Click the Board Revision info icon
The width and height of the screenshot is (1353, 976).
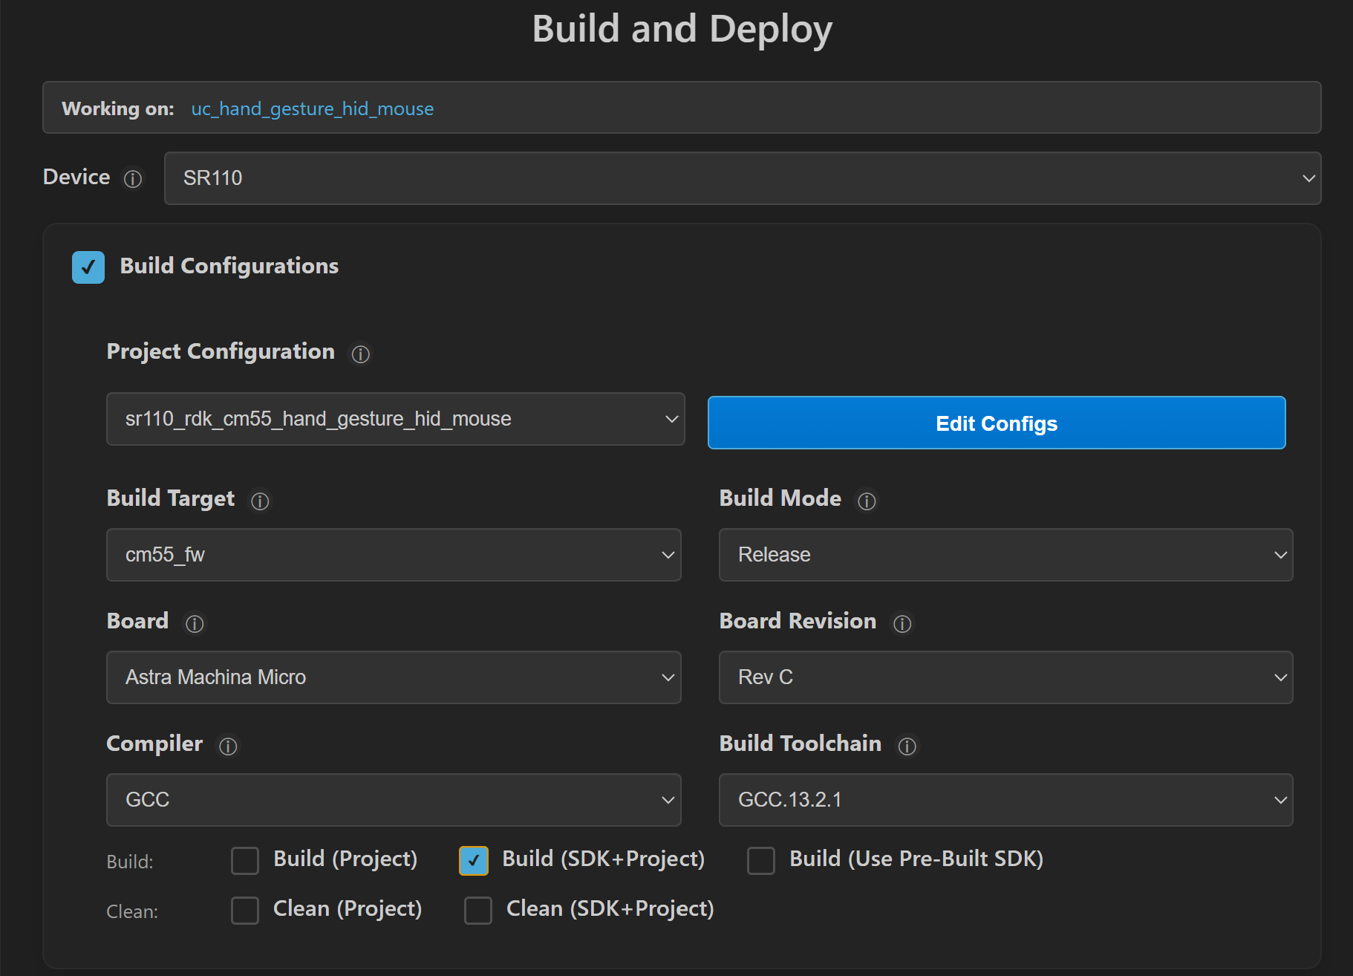coord(902,624)
